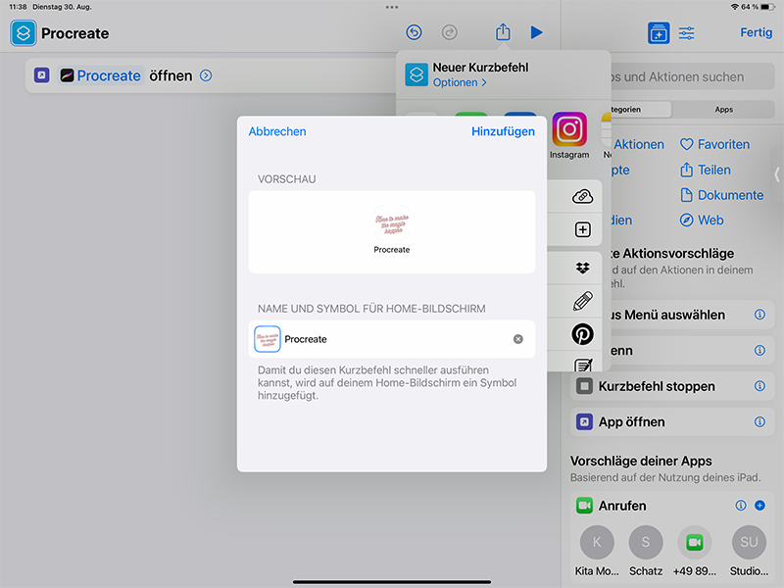The height and width of the screenshot is (588, 784).
Task: Tap the iCloud link icon
Action: click(582, 197)
